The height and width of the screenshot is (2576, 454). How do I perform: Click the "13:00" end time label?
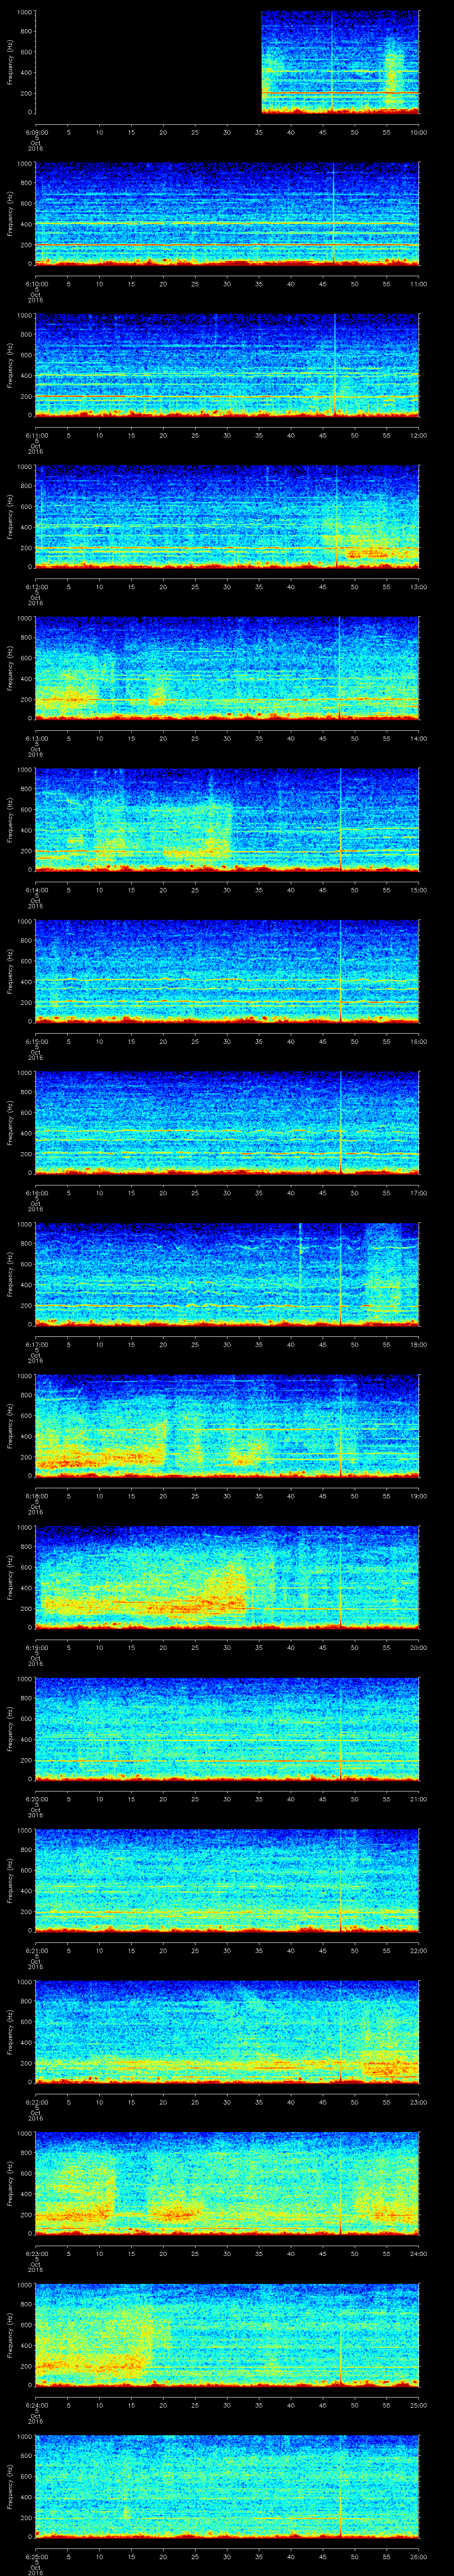pyautogui.click(x=419, y=586)
